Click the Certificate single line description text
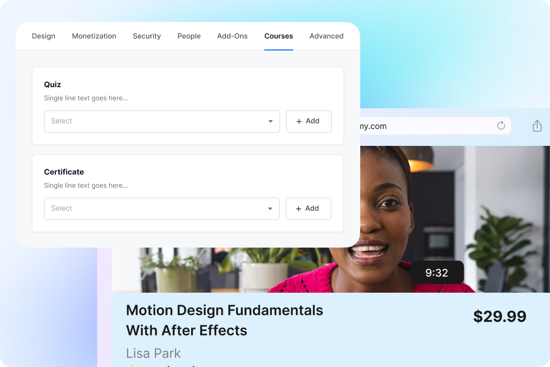The image size is (550, 367). [86, 185]
